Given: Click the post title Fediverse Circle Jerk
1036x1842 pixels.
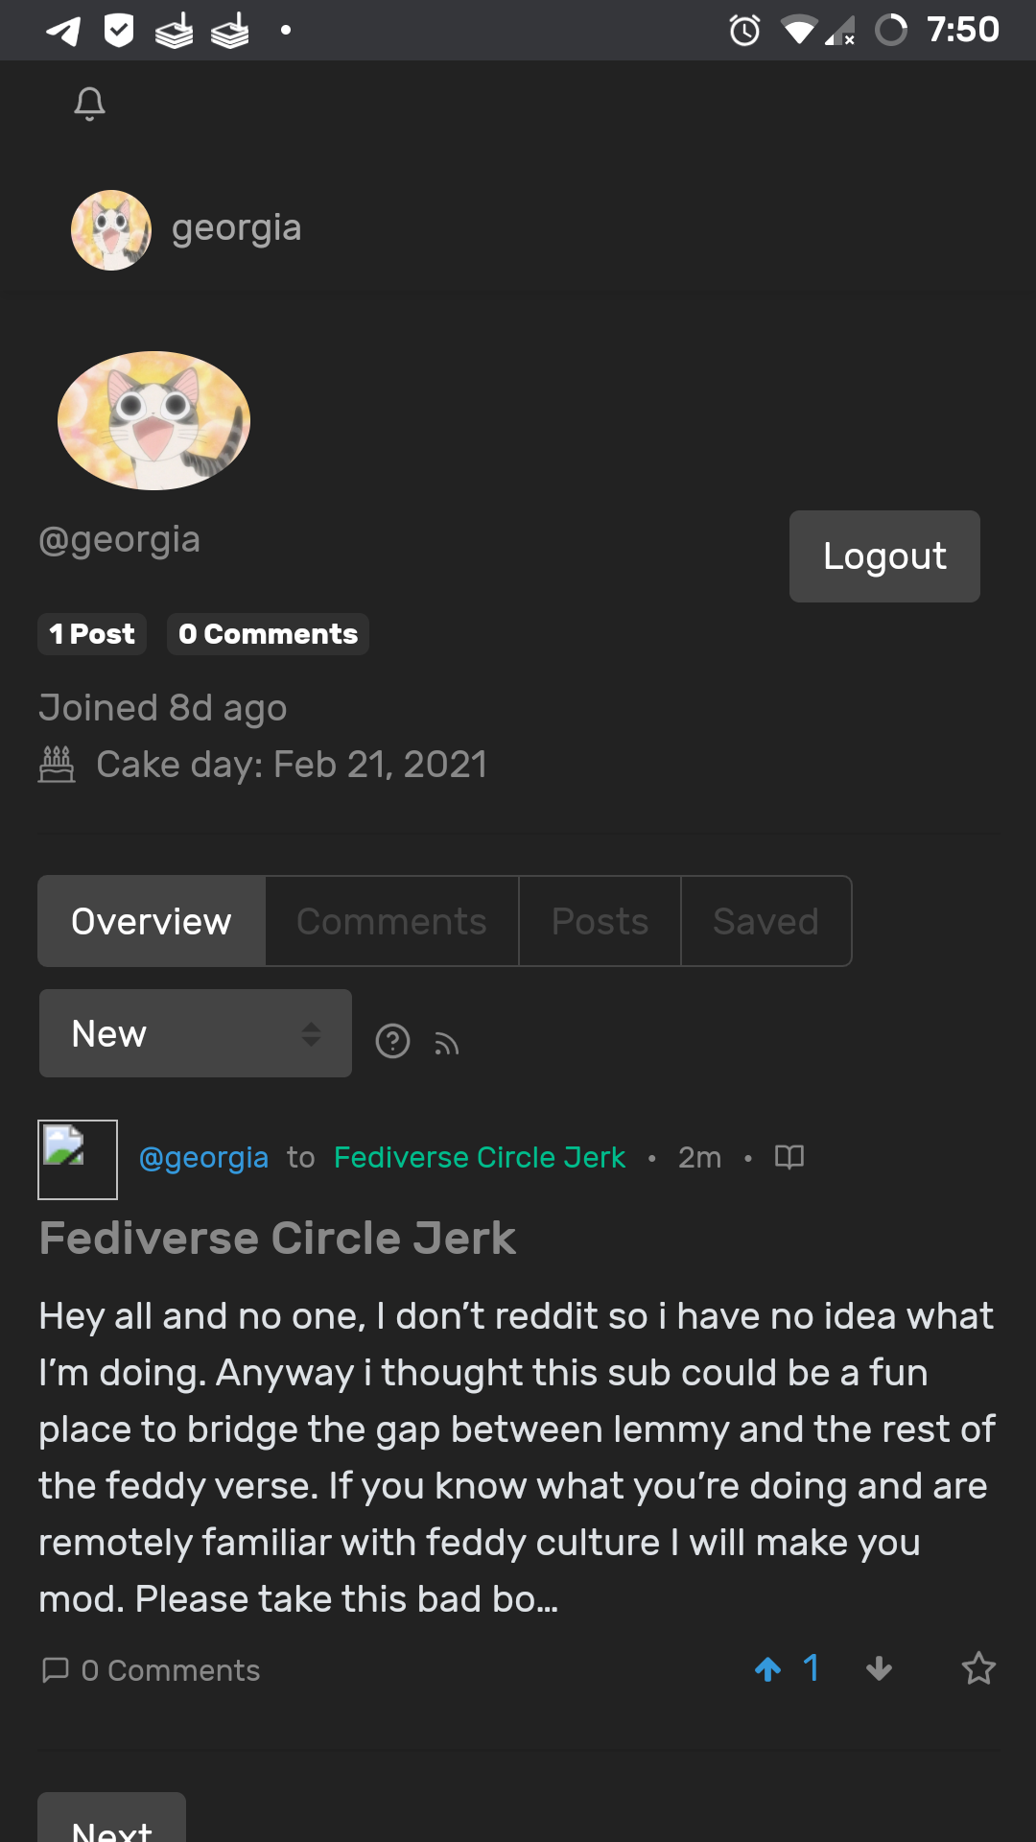Looking at the screenshot, I should pos(277,1238).
